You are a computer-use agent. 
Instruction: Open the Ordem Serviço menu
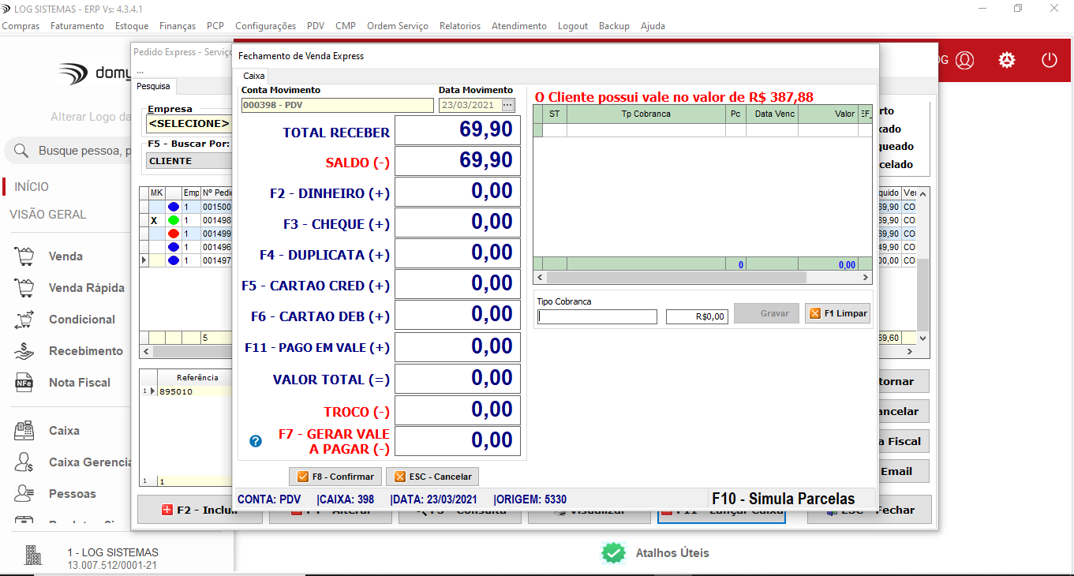pyautogui.click(x=398, y=26)
